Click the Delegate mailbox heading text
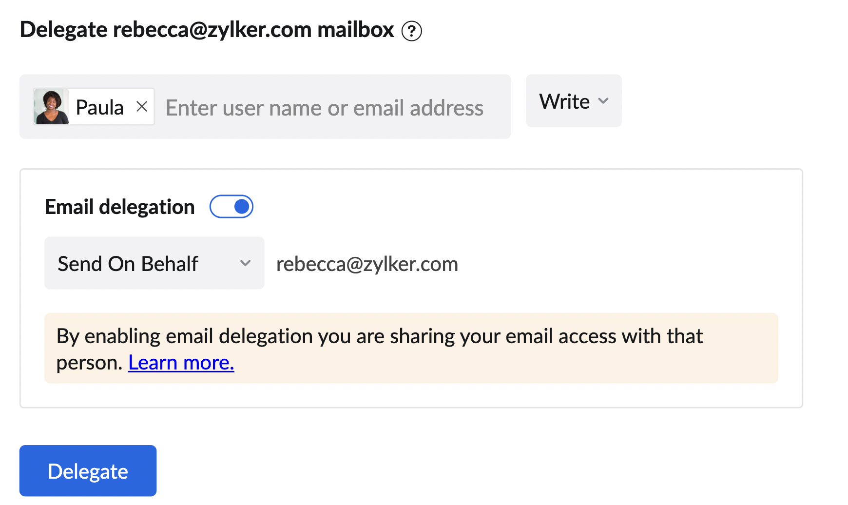 click(207, 30)
